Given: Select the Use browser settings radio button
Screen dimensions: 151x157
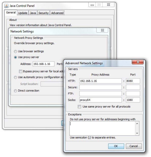Looking at the screenshot, I should (x=15, y=51).
